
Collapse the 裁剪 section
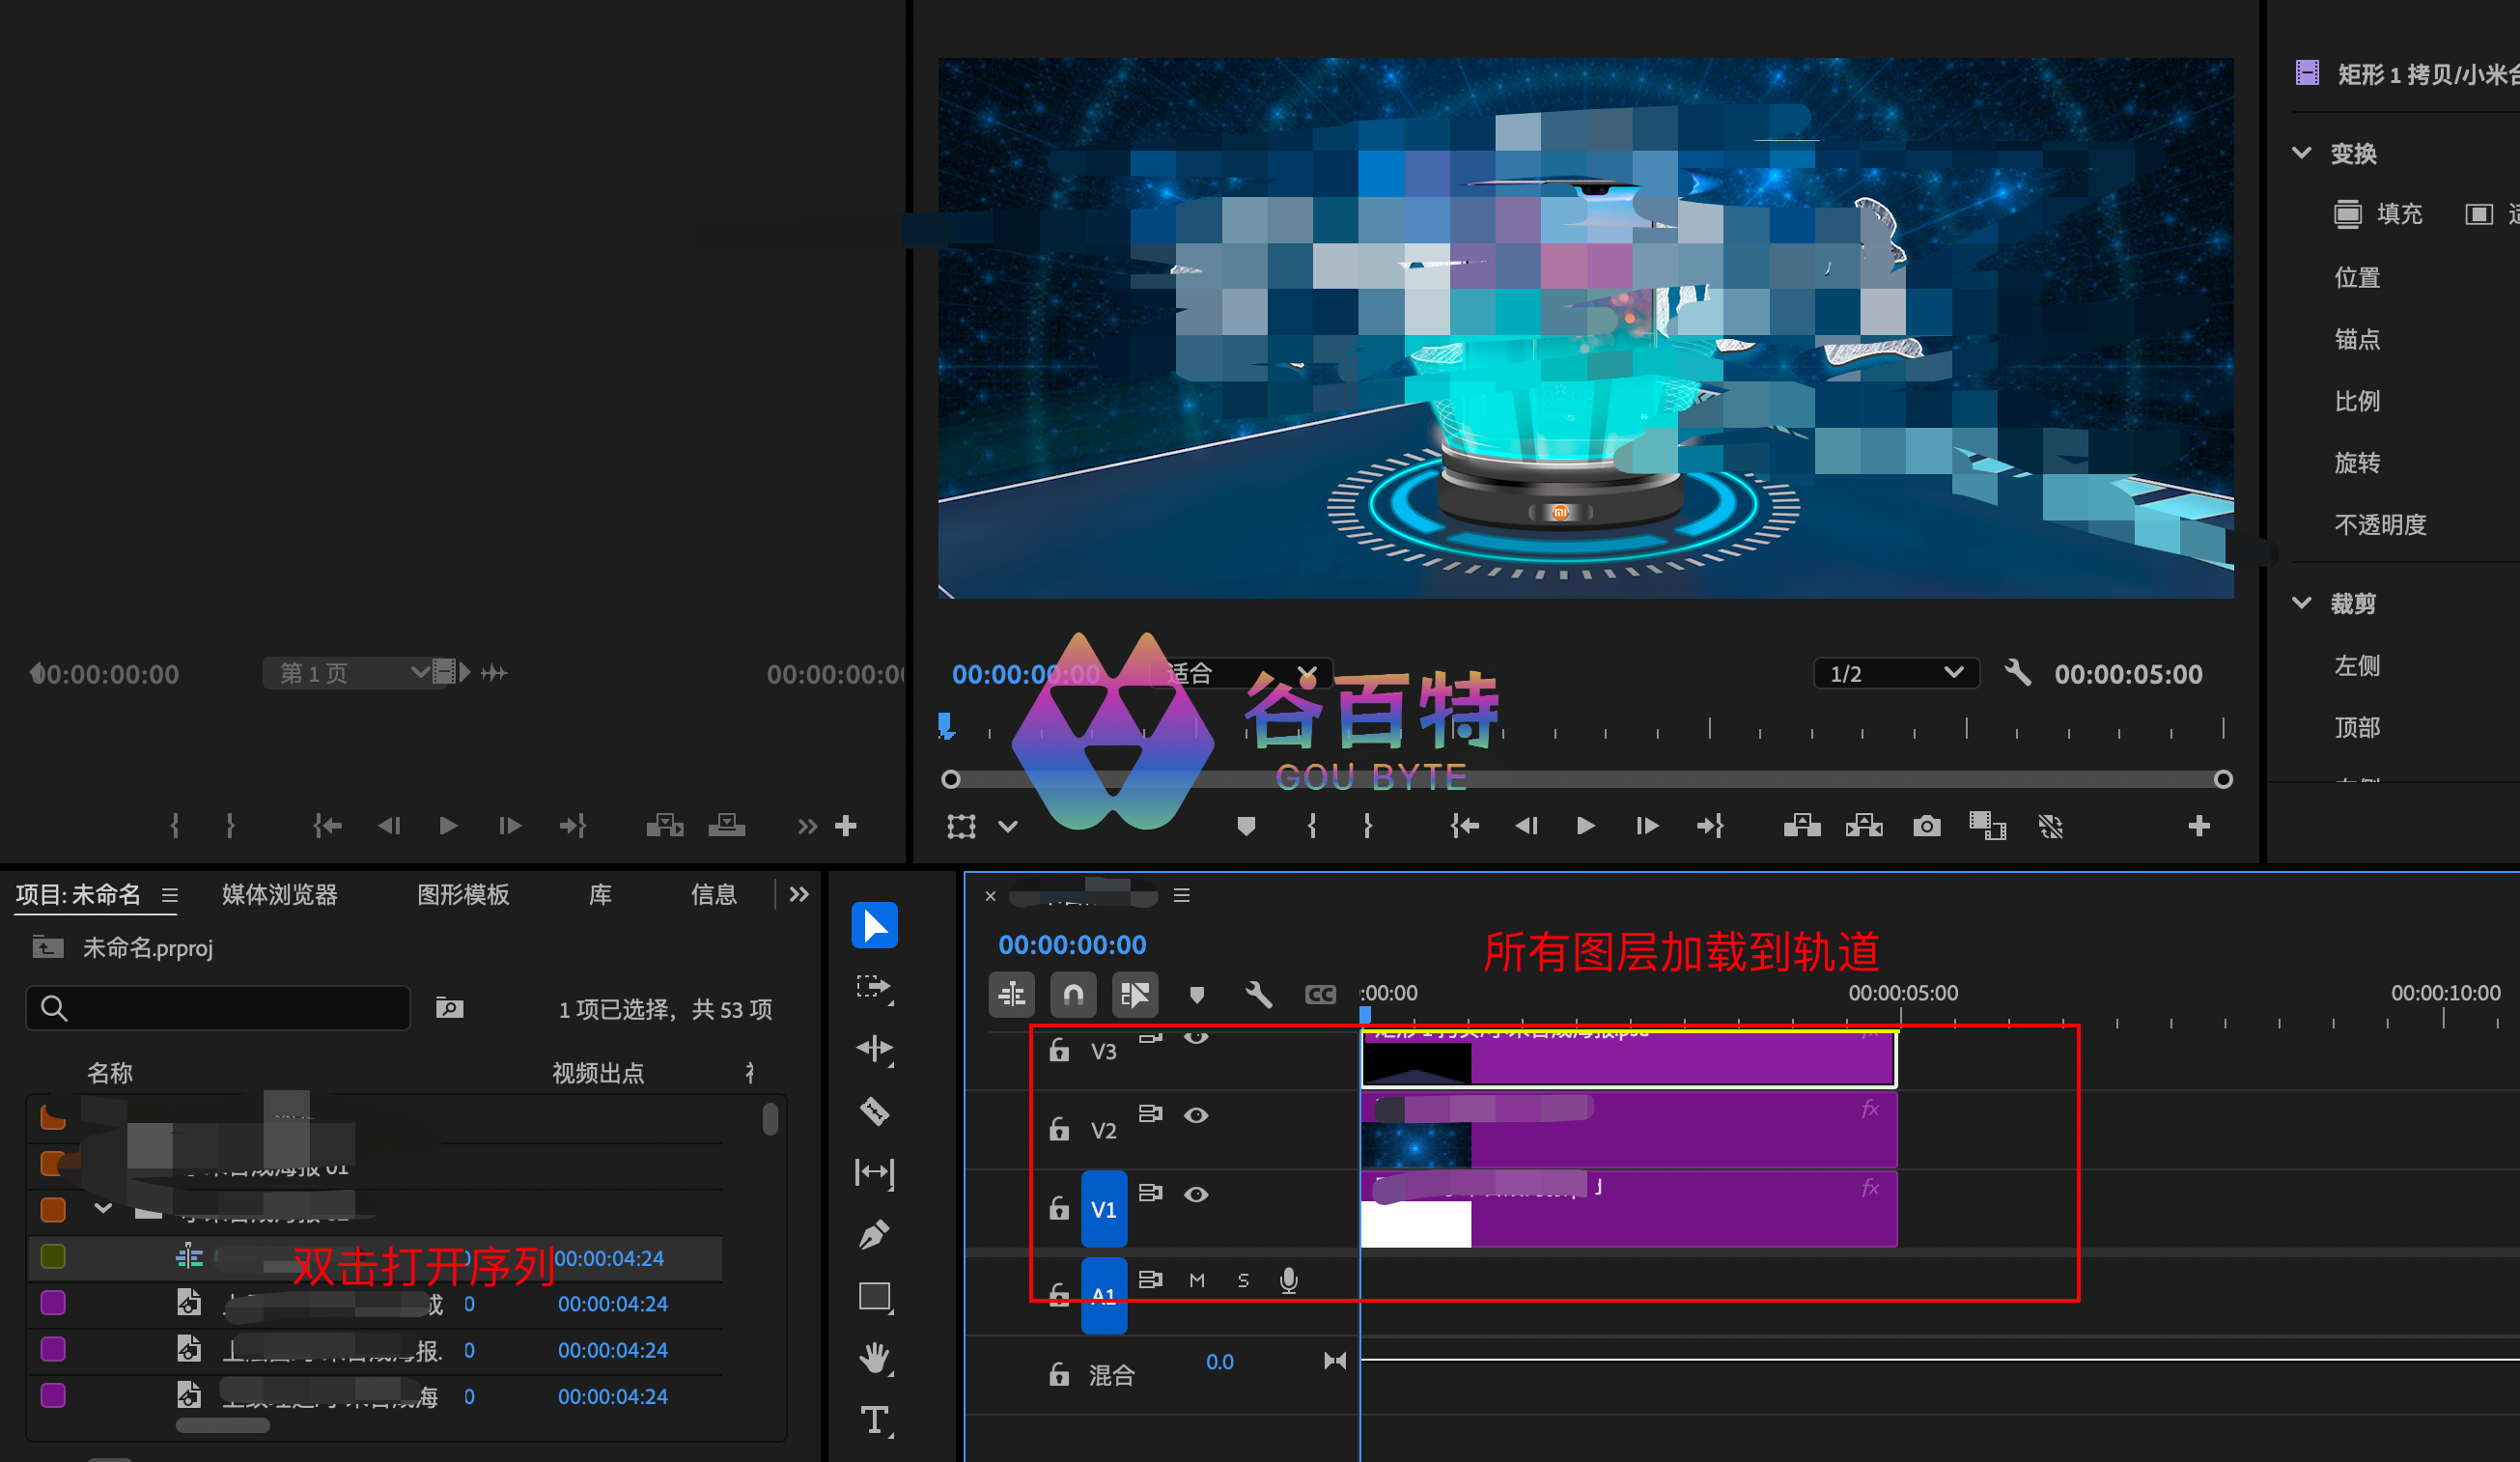(2301, 603)
